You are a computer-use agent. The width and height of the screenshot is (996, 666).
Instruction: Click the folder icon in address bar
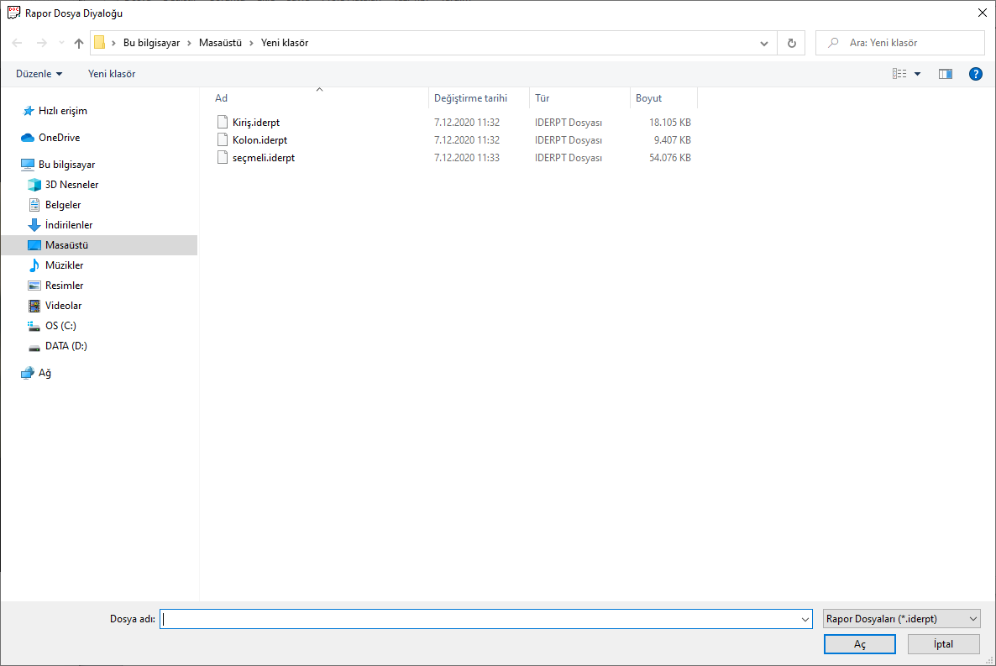coord(100,43)
